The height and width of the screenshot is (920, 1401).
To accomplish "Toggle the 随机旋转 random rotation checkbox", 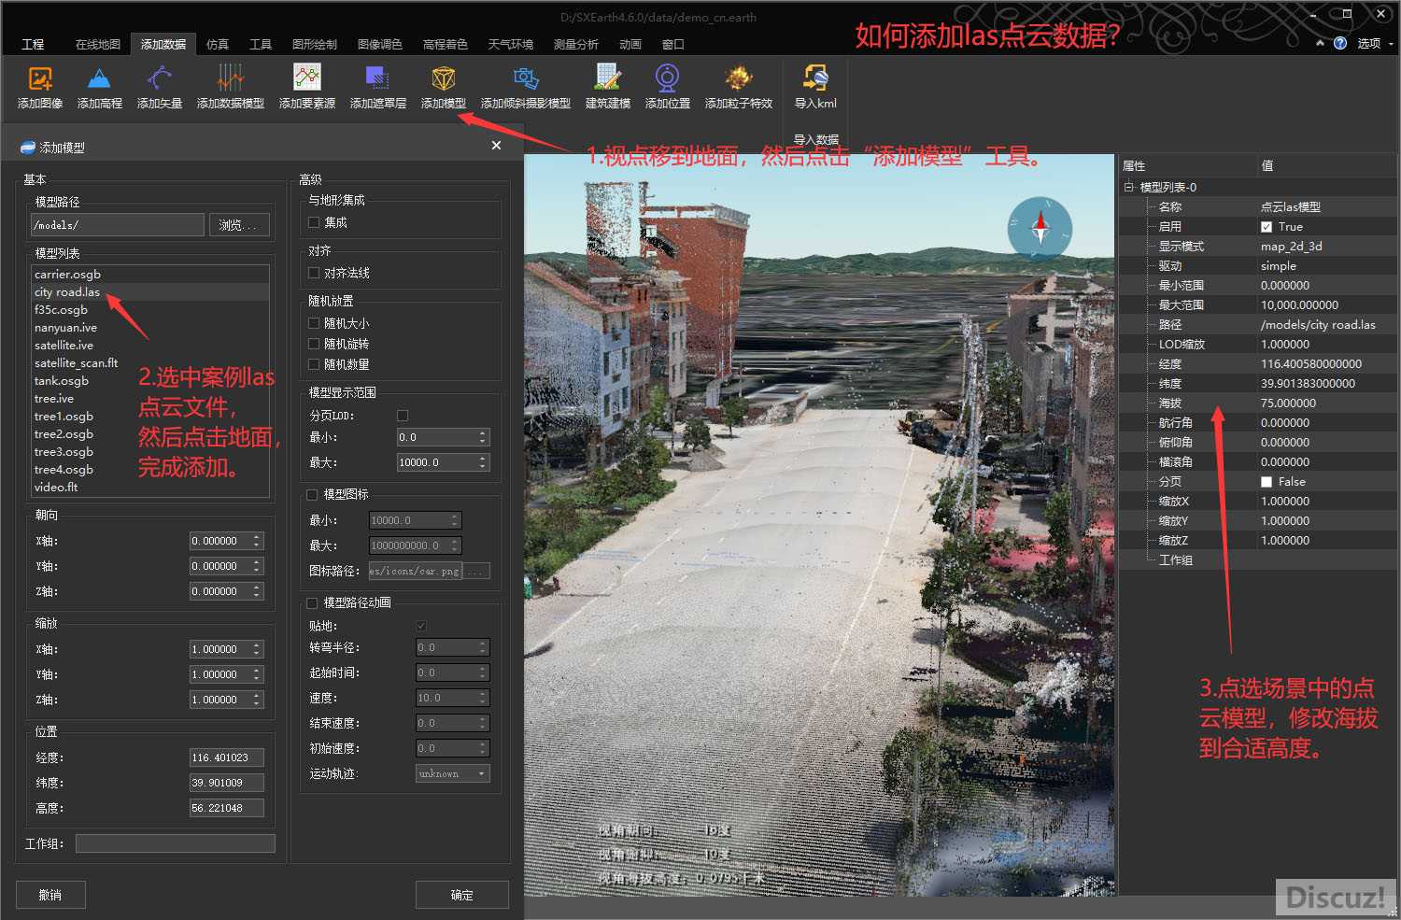I will click(x=314, y=344).
